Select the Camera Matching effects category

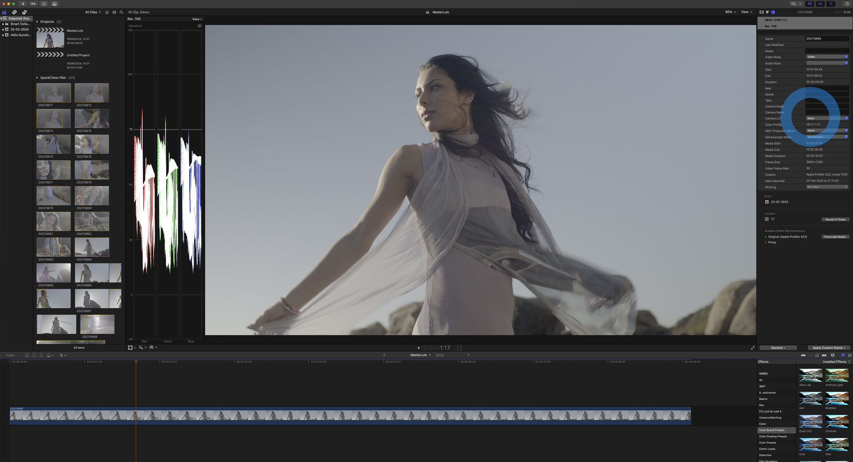pyautogui.click(x=770, y=418)
